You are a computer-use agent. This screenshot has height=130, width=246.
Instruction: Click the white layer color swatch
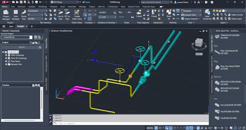(224, 11)
